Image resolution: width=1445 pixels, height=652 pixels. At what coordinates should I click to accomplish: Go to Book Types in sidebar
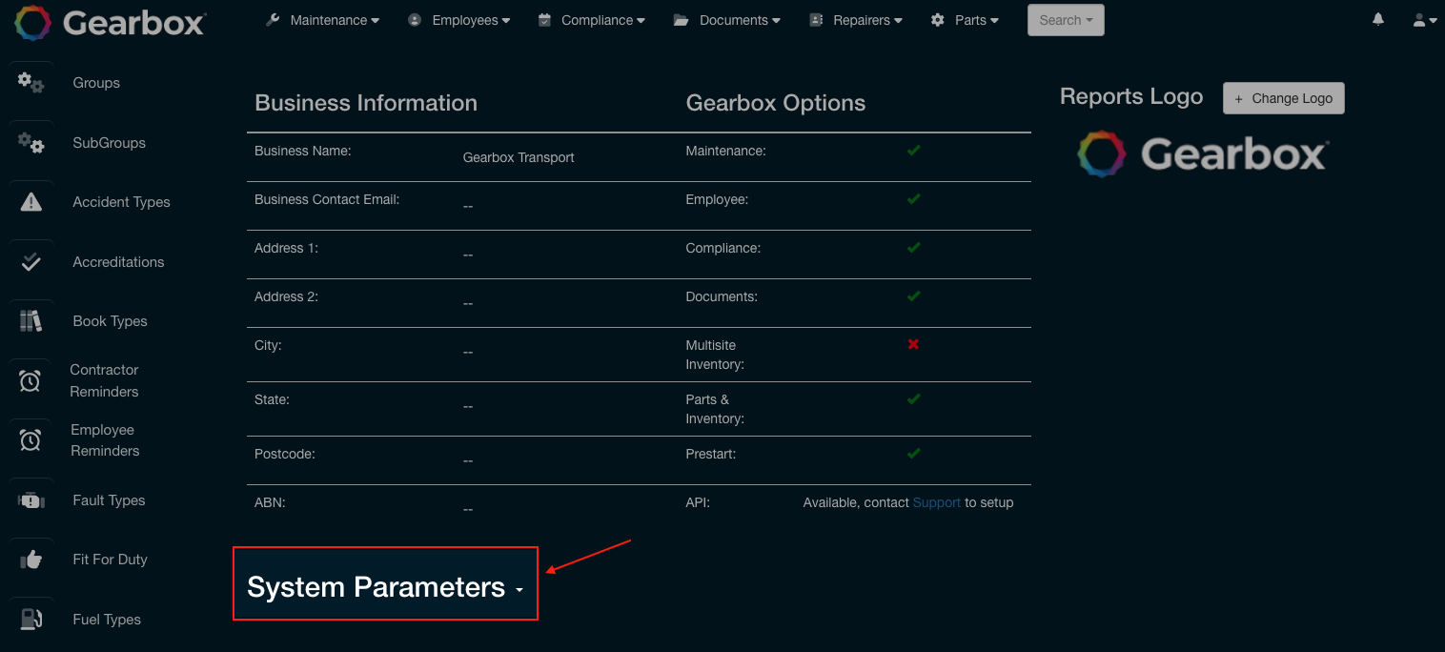110,321
